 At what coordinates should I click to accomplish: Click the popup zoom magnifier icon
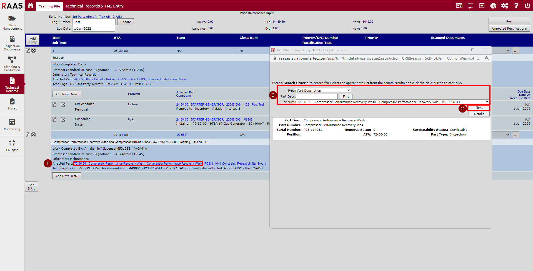[x=487, y=58]
